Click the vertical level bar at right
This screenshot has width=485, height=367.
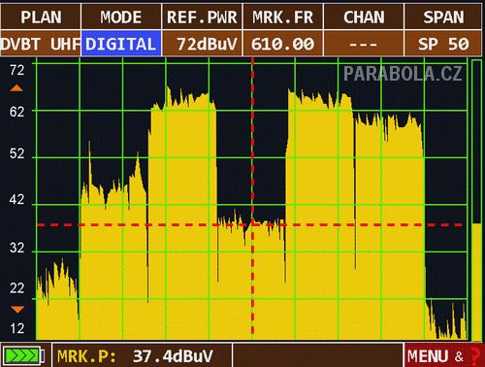[x=476, y=200]
